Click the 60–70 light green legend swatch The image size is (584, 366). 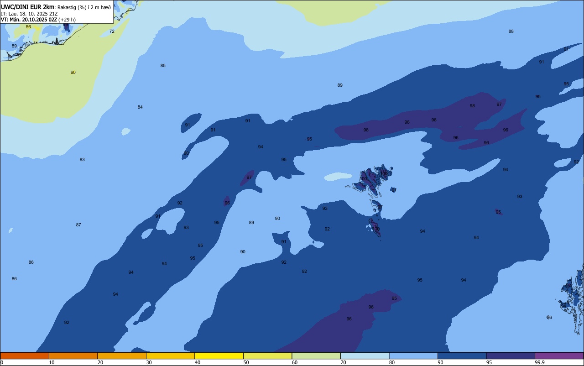[316, 356]
